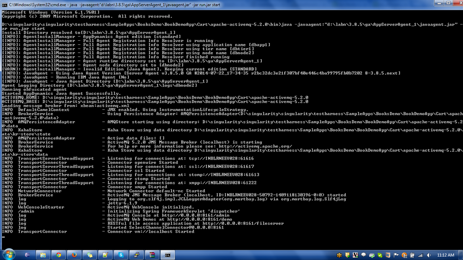Click the 'tier name [dbtier1]' log line
This screenshot has height=260, width=463.
pyautogui.click(x=128, y=49)
